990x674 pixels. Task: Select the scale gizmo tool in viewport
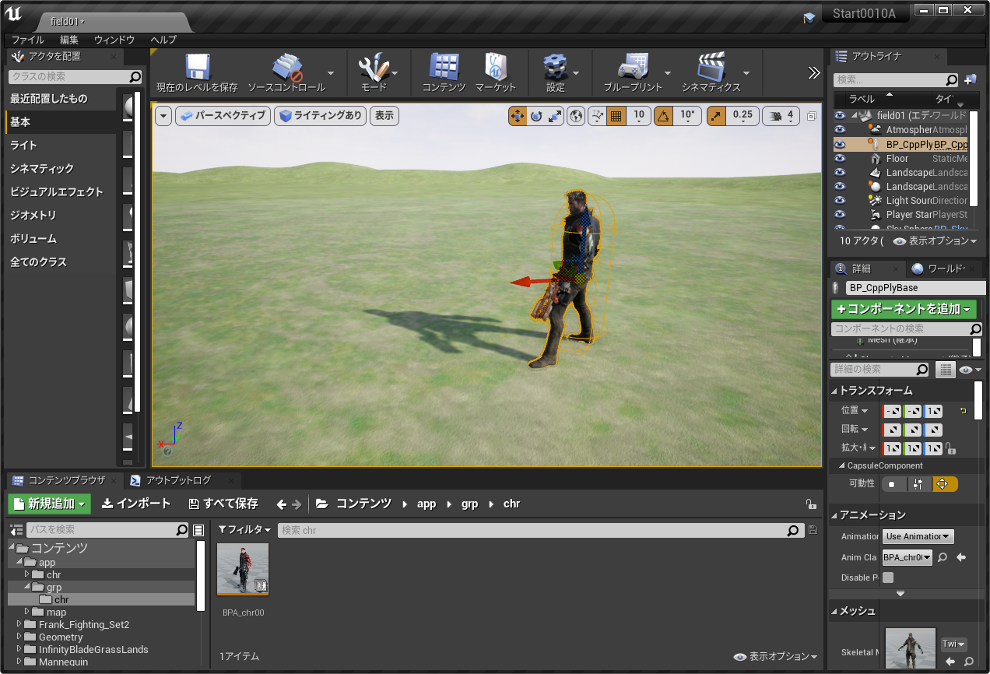555,116
